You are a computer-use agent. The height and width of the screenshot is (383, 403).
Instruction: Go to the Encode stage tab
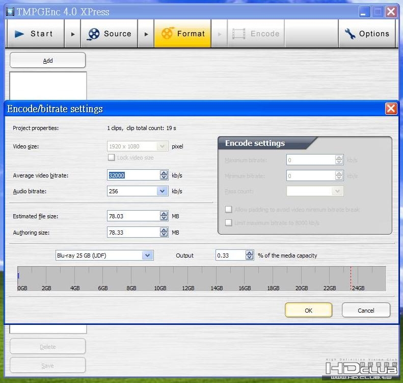point(256,34)
